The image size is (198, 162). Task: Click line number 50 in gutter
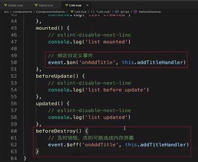[14, 62]
